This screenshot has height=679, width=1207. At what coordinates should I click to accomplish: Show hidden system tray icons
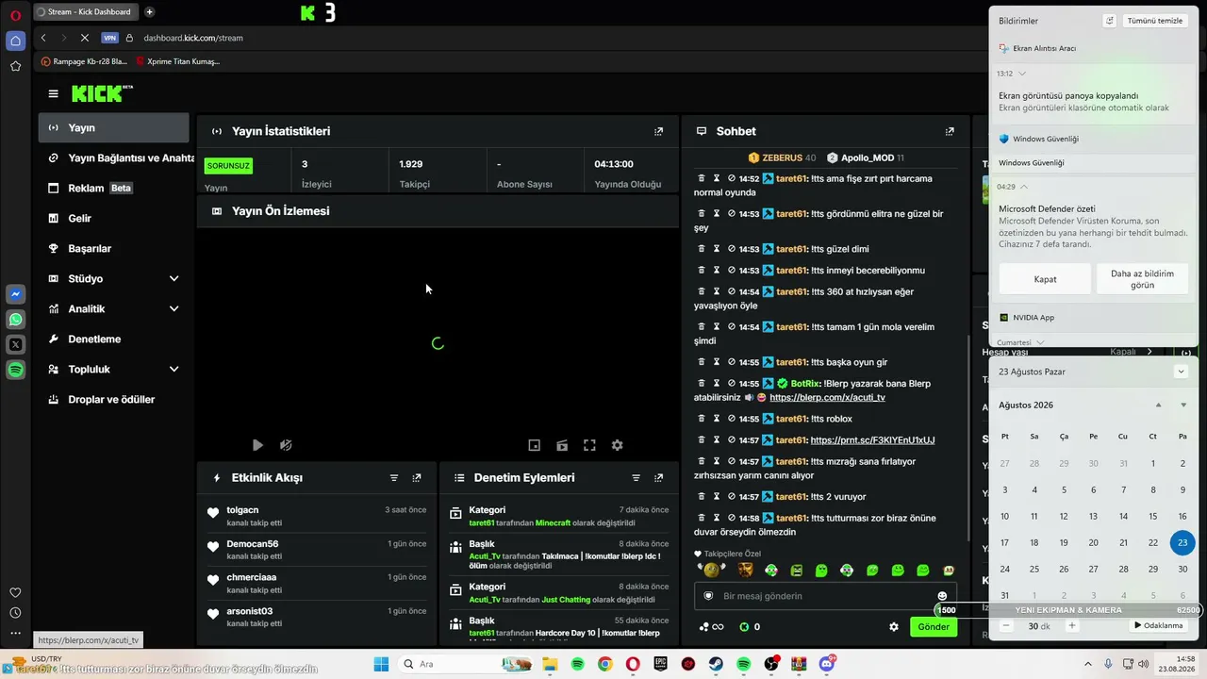click(1088, 664)
